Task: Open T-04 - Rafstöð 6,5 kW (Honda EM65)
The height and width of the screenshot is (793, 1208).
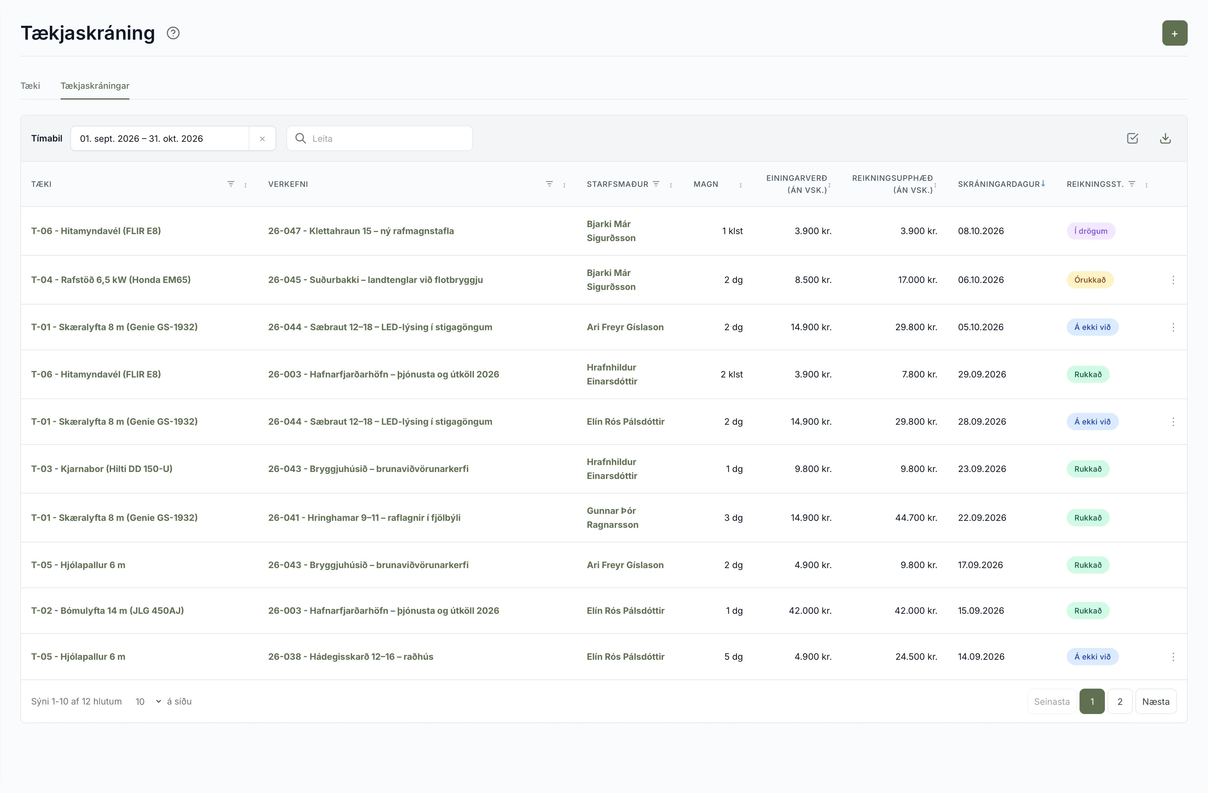Action: coord(111,280)
